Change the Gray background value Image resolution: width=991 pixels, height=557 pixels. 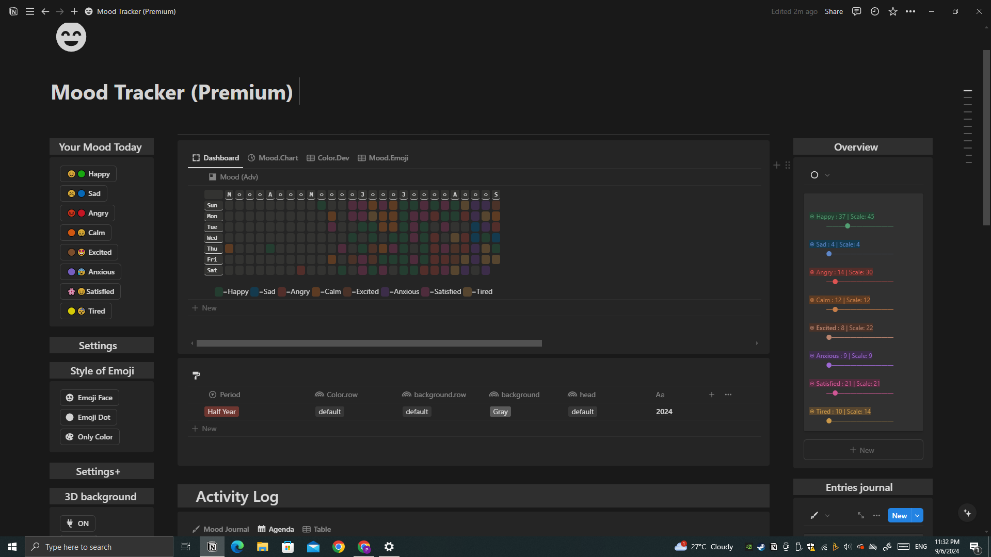(500, 412)
